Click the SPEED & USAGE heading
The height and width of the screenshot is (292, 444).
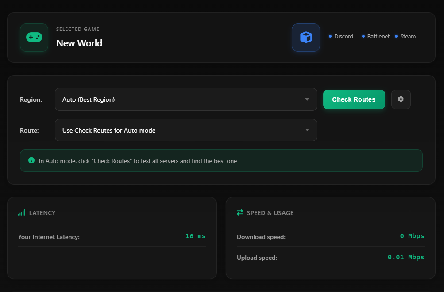[270, 213]
